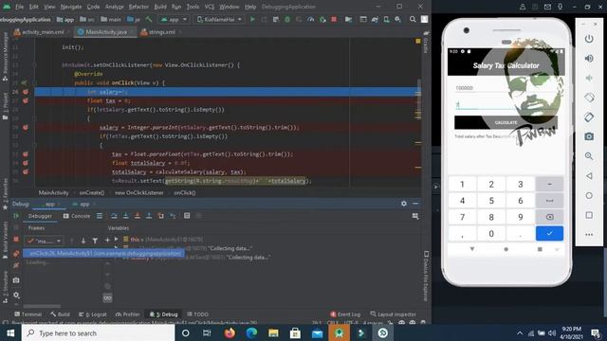The width and height of the screenshot is (607, 341).
Task: Tap backspace key on emulator keypad
Action: (x=549, y=217)
